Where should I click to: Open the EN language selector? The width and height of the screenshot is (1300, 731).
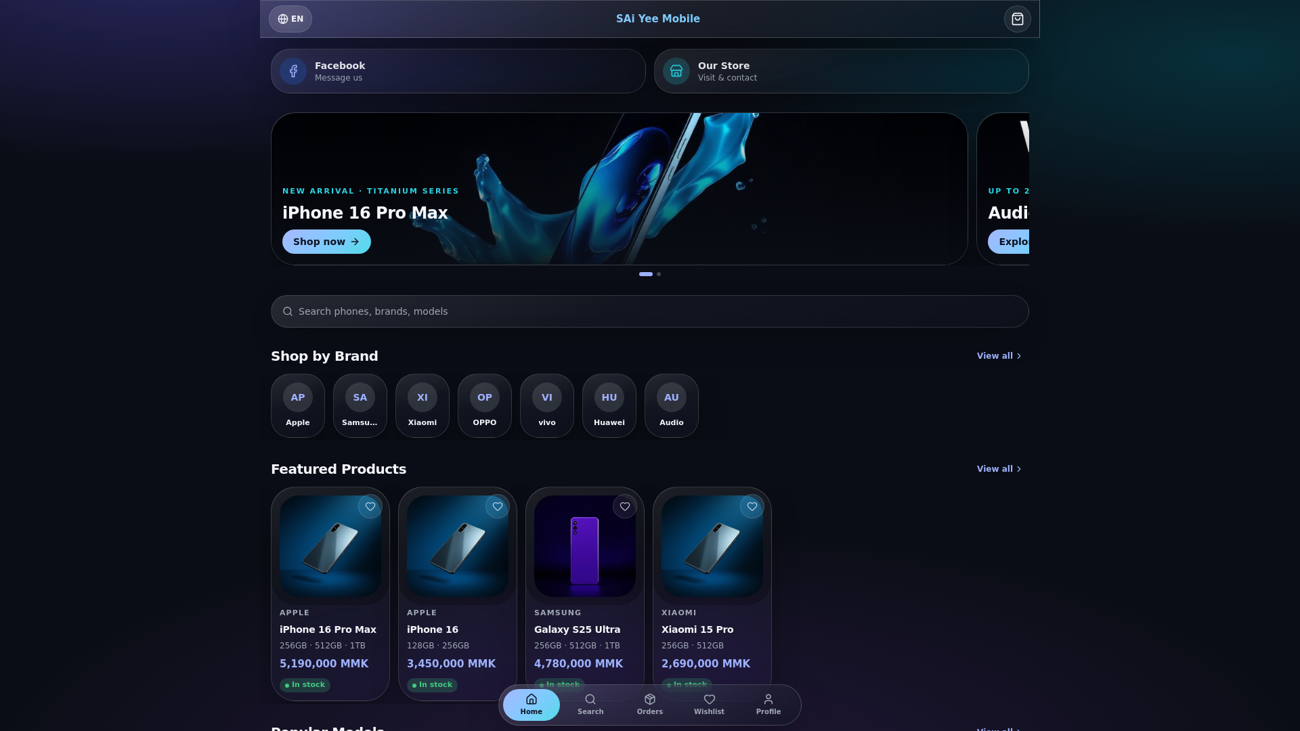(290, 19)
